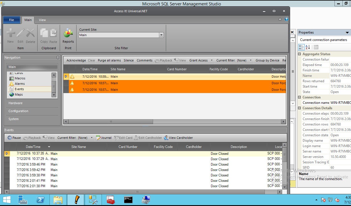Click the alarms list horizontal scrollbar
This screenshot has height=206, width=351.
point(111,122)
